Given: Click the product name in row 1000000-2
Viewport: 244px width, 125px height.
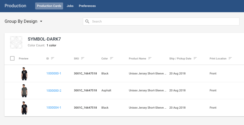Looking at the screenshot, I should click(147, 91).
